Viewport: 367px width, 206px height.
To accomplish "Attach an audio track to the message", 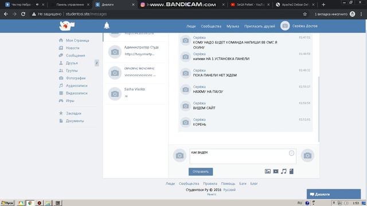I will coord(284,172).
